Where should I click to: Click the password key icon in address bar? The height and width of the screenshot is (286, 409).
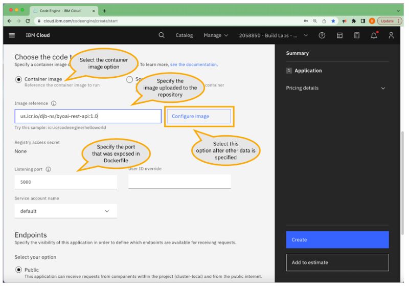coord(306,21)
